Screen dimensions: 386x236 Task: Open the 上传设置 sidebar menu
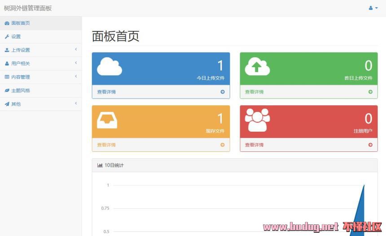click(x=41, y=50)
